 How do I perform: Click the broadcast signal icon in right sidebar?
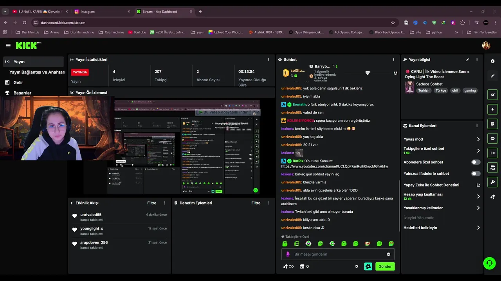[x=492, y=153]
